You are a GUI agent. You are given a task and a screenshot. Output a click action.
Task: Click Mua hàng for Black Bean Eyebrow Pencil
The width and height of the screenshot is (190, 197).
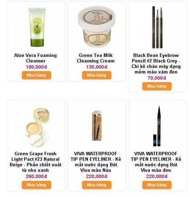point(157,86)
